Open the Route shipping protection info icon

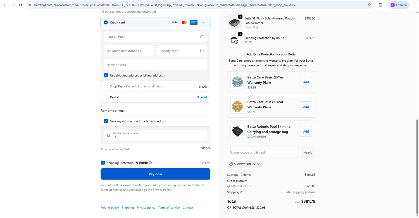(x=150, y=163)
